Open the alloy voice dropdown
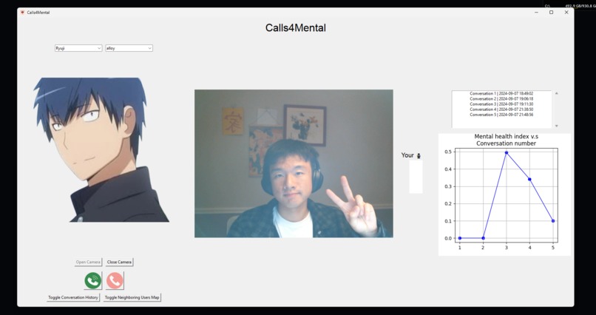This screenshot has height=315, width=596. pos(129,48)
